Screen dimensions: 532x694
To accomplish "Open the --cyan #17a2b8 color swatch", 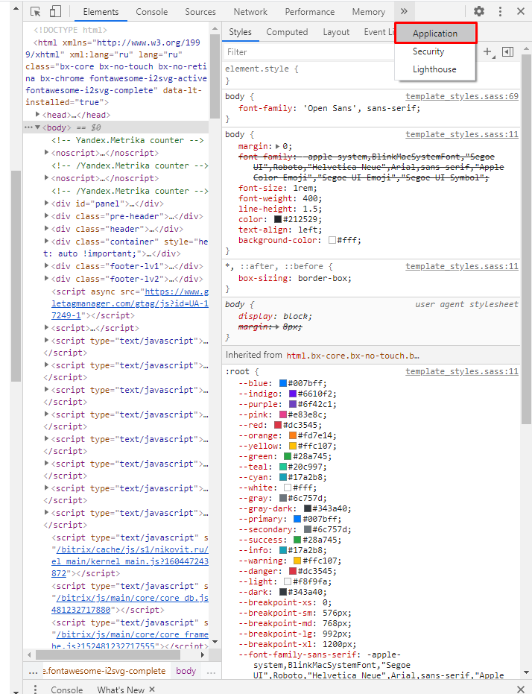I will pos(283,477).
